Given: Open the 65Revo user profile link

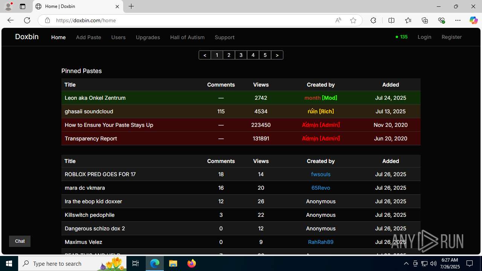Looking at the screenshot, I should 321,188.
